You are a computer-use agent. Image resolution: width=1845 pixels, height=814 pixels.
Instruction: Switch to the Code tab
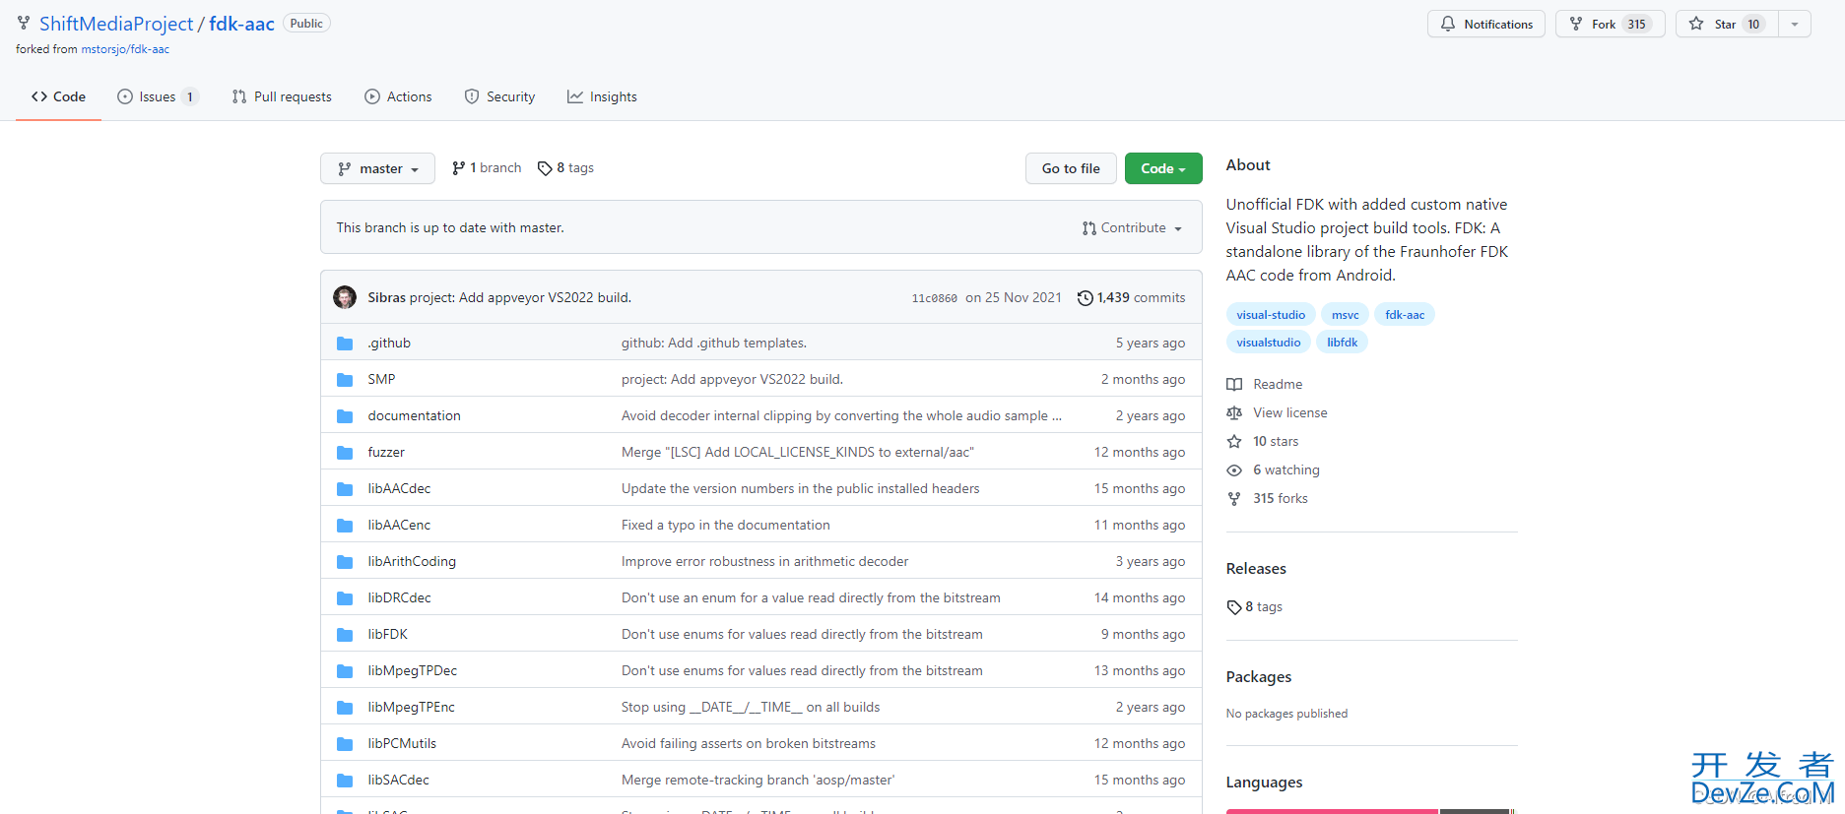[58, 96]
